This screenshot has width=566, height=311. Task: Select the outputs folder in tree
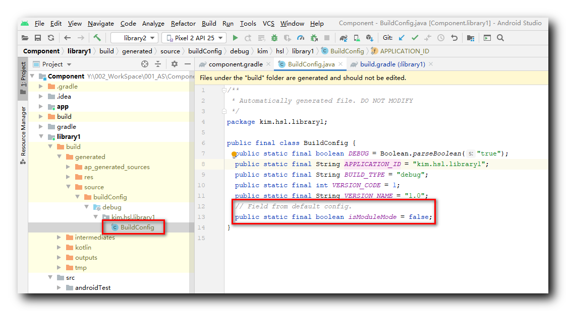coord(86,257)
